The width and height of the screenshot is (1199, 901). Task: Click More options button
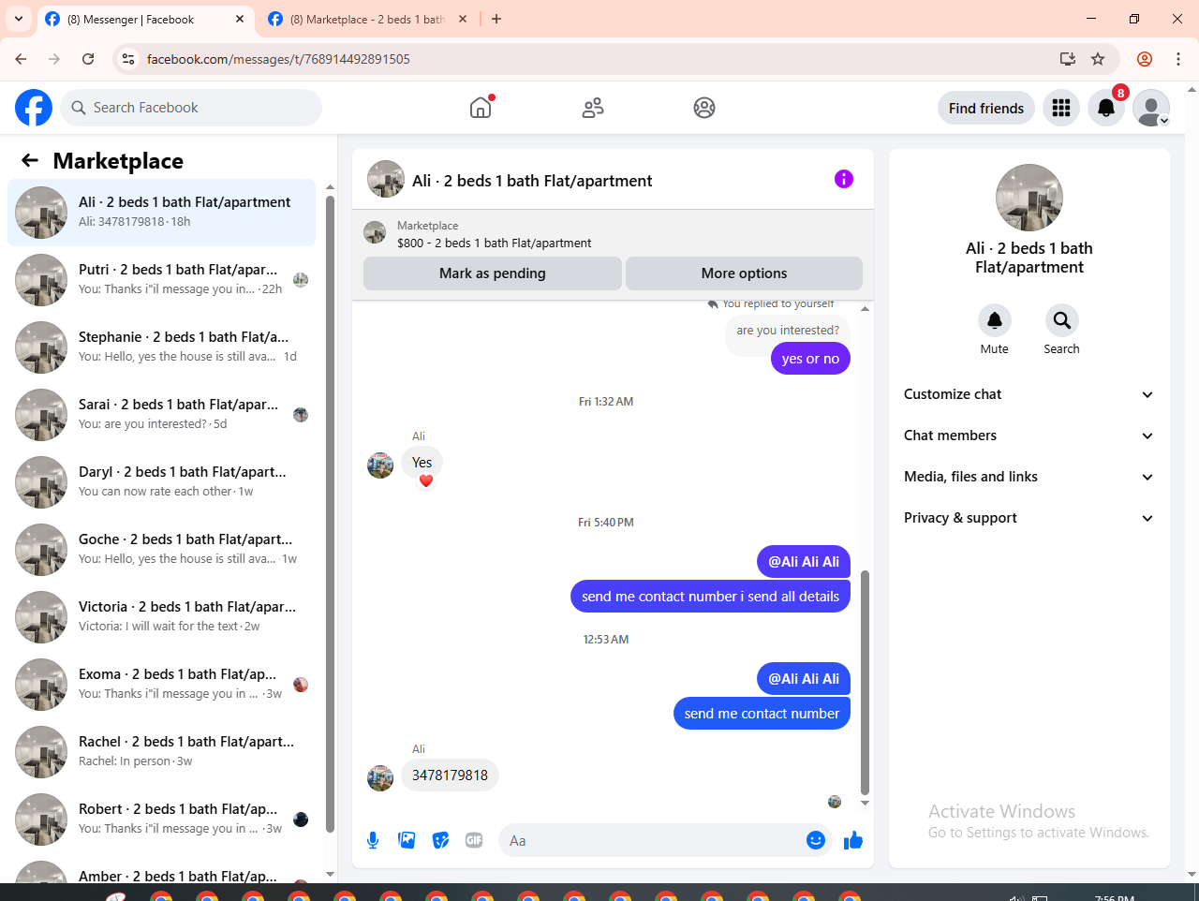pos(744,273)
